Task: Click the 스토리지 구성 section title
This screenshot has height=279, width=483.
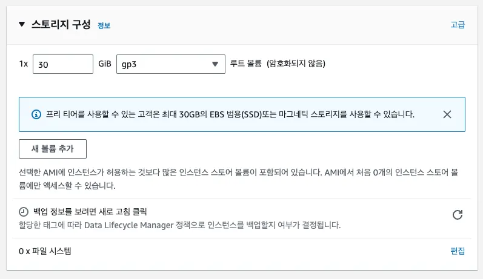Action: [61, 24]
